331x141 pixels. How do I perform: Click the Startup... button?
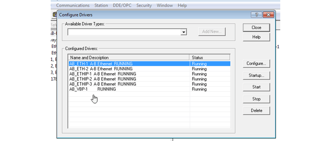tap(256, 75)
